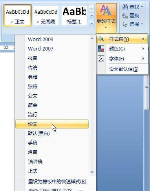Select 手稿 style set

(x=52, y=143)
